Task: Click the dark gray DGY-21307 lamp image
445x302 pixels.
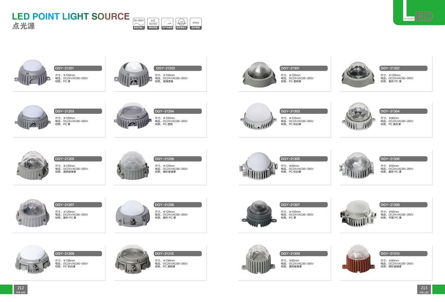Action: point(259,211)
